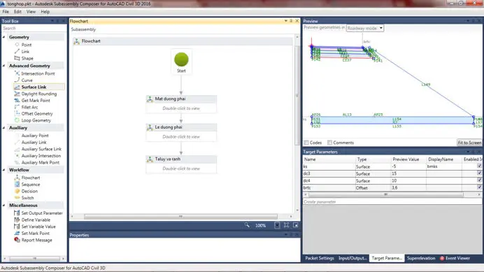Choose the Daylight Rounding tool
484x272 pixels.
(38, 94)
